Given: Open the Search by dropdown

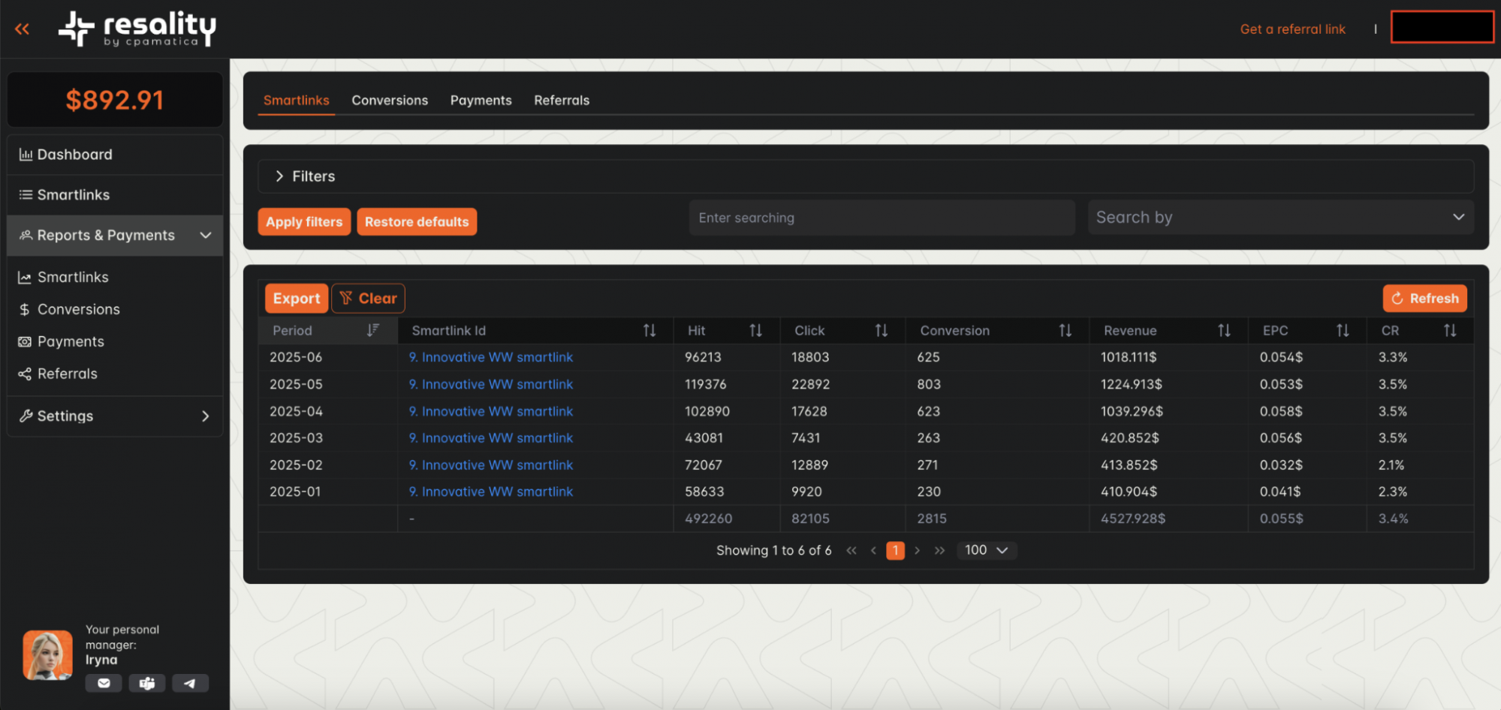Looking at the screenshot, I should click(x=1280, y=218).
